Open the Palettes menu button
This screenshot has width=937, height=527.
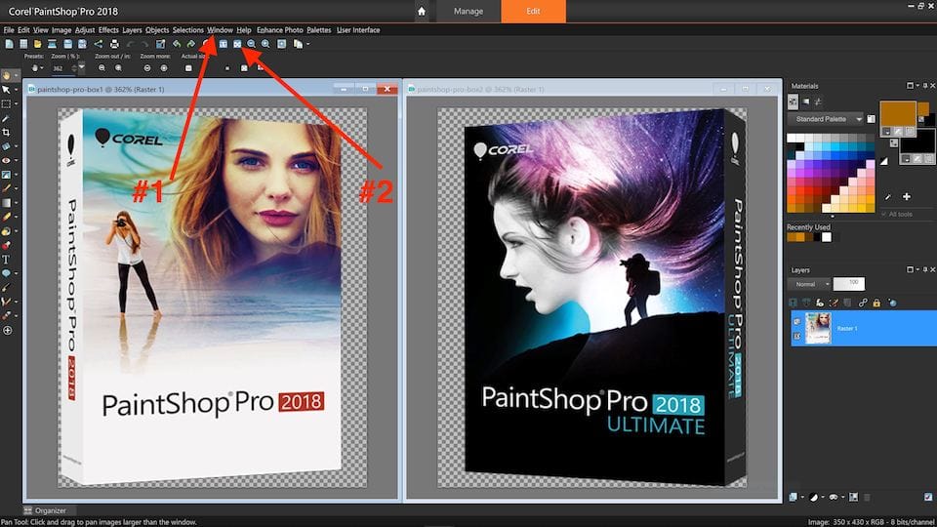[x=318, y=30]
